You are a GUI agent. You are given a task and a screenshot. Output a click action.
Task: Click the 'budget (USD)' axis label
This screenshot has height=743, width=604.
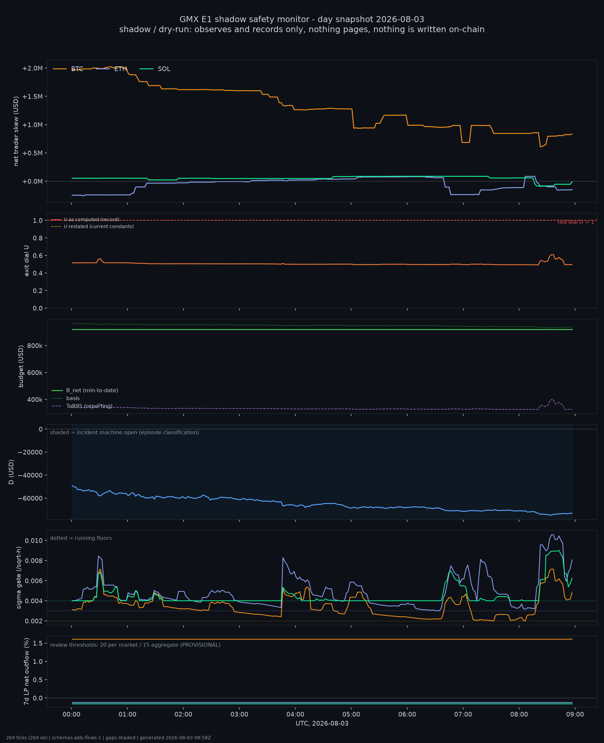pyautogui.click(x=21, y=367)
